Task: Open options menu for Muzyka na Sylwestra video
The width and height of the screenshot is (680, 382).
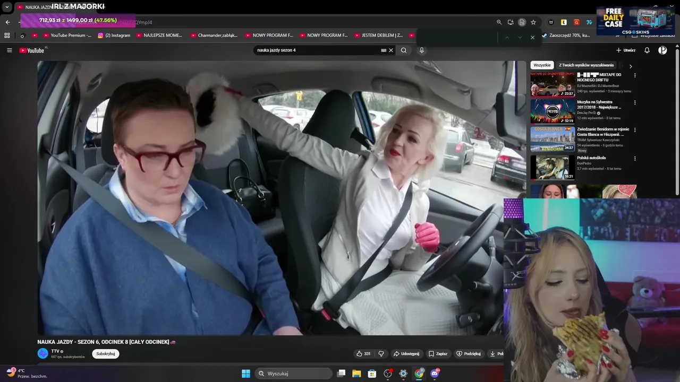Action: [x=635, y=102]
